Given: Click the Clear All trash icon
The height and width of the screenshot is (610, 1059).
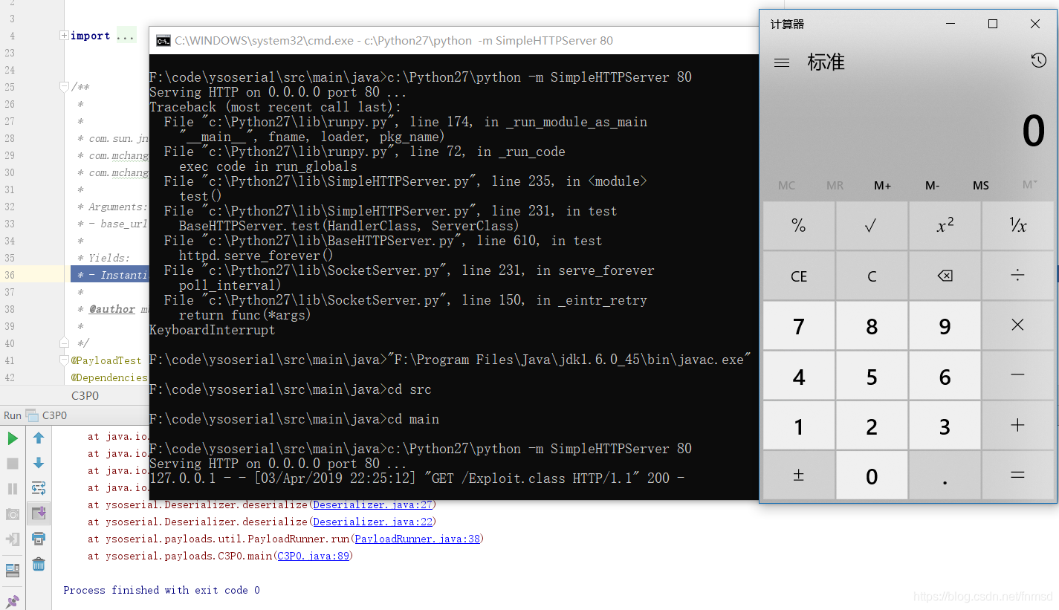Looking at the screenshot, I should point(39,564).
